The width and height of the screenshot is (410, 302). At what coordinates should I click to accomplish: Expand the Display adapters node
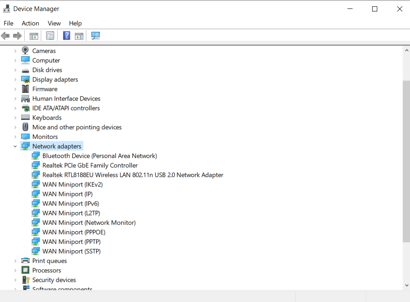[x=15, y=80]
